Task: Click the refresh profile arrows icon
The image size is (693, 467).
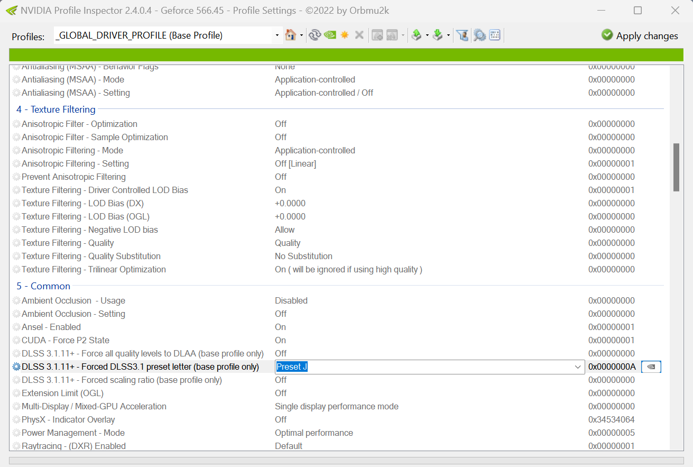Action: pyautogui.click(x=315, y=35)
